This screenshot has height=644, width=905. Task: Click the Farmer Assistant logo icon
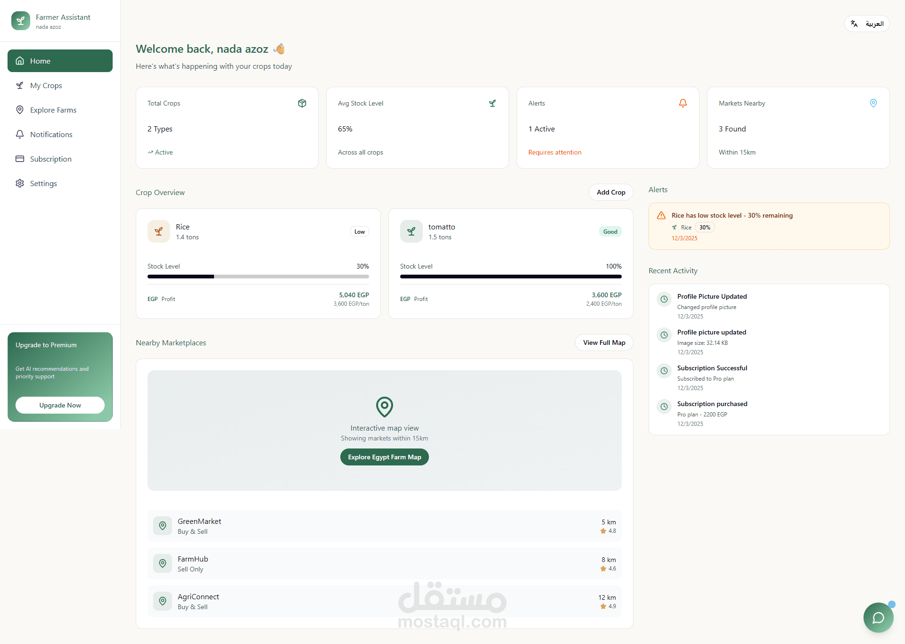(x=20, y=21)
